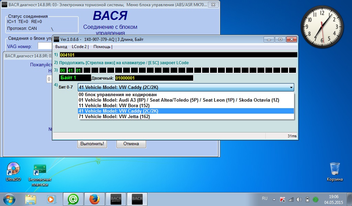Close the LCode window
The height and width of the screenshot is (206, 352).
[x=291, y=39]
